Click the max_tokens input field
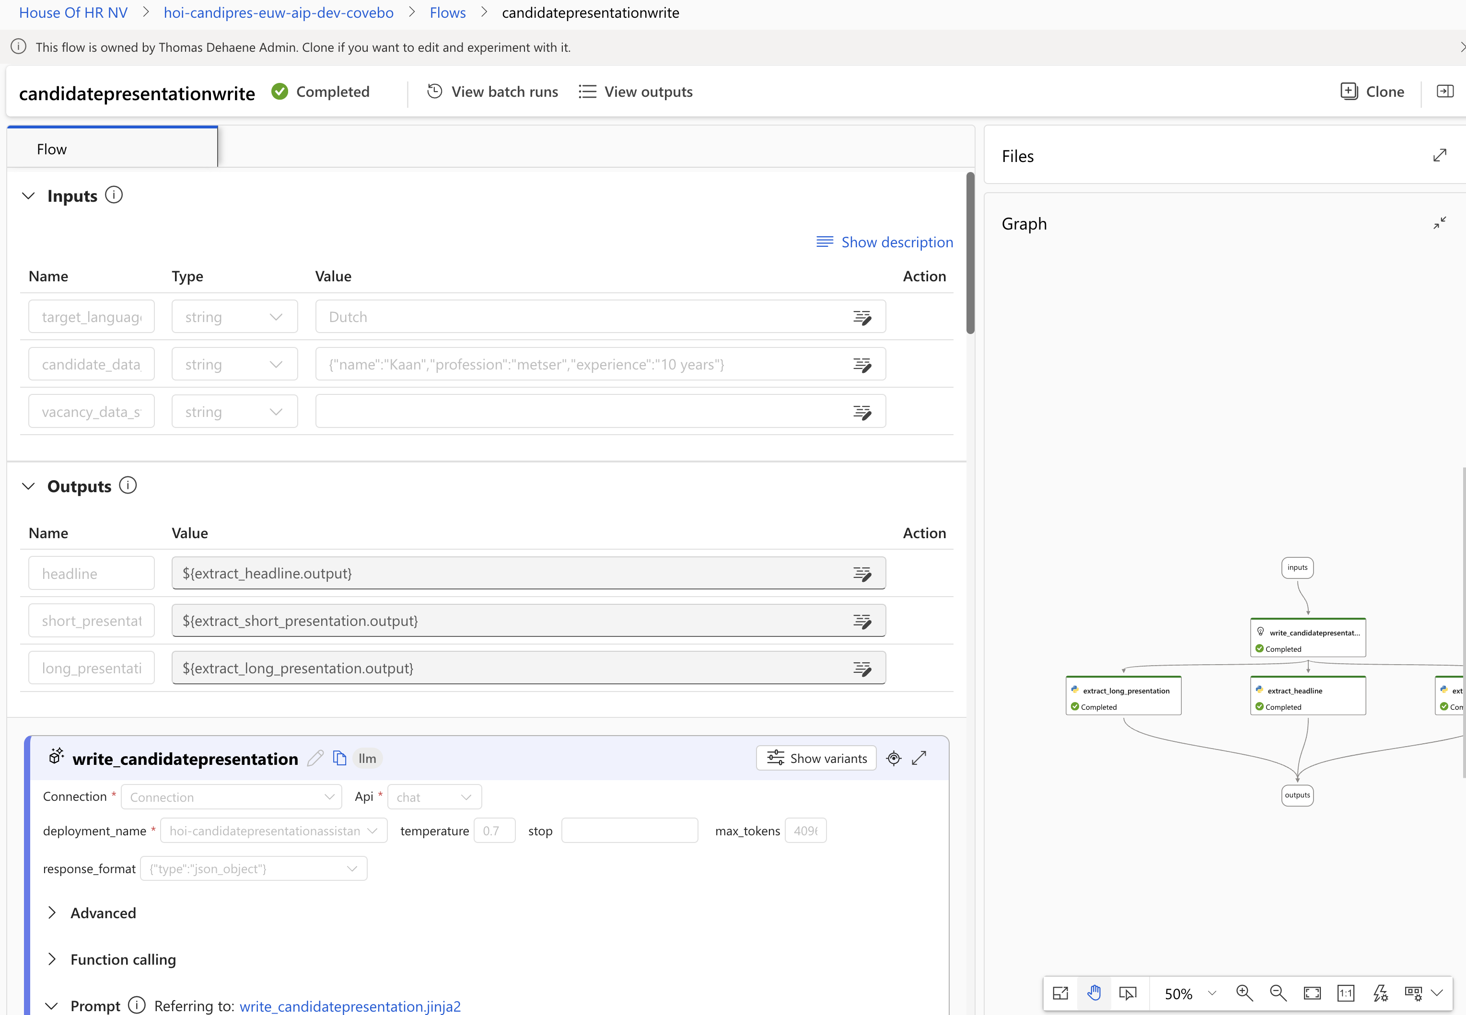Viewport: 1466px width, 1015px height. pyautogui.click(x=806, y=830)
